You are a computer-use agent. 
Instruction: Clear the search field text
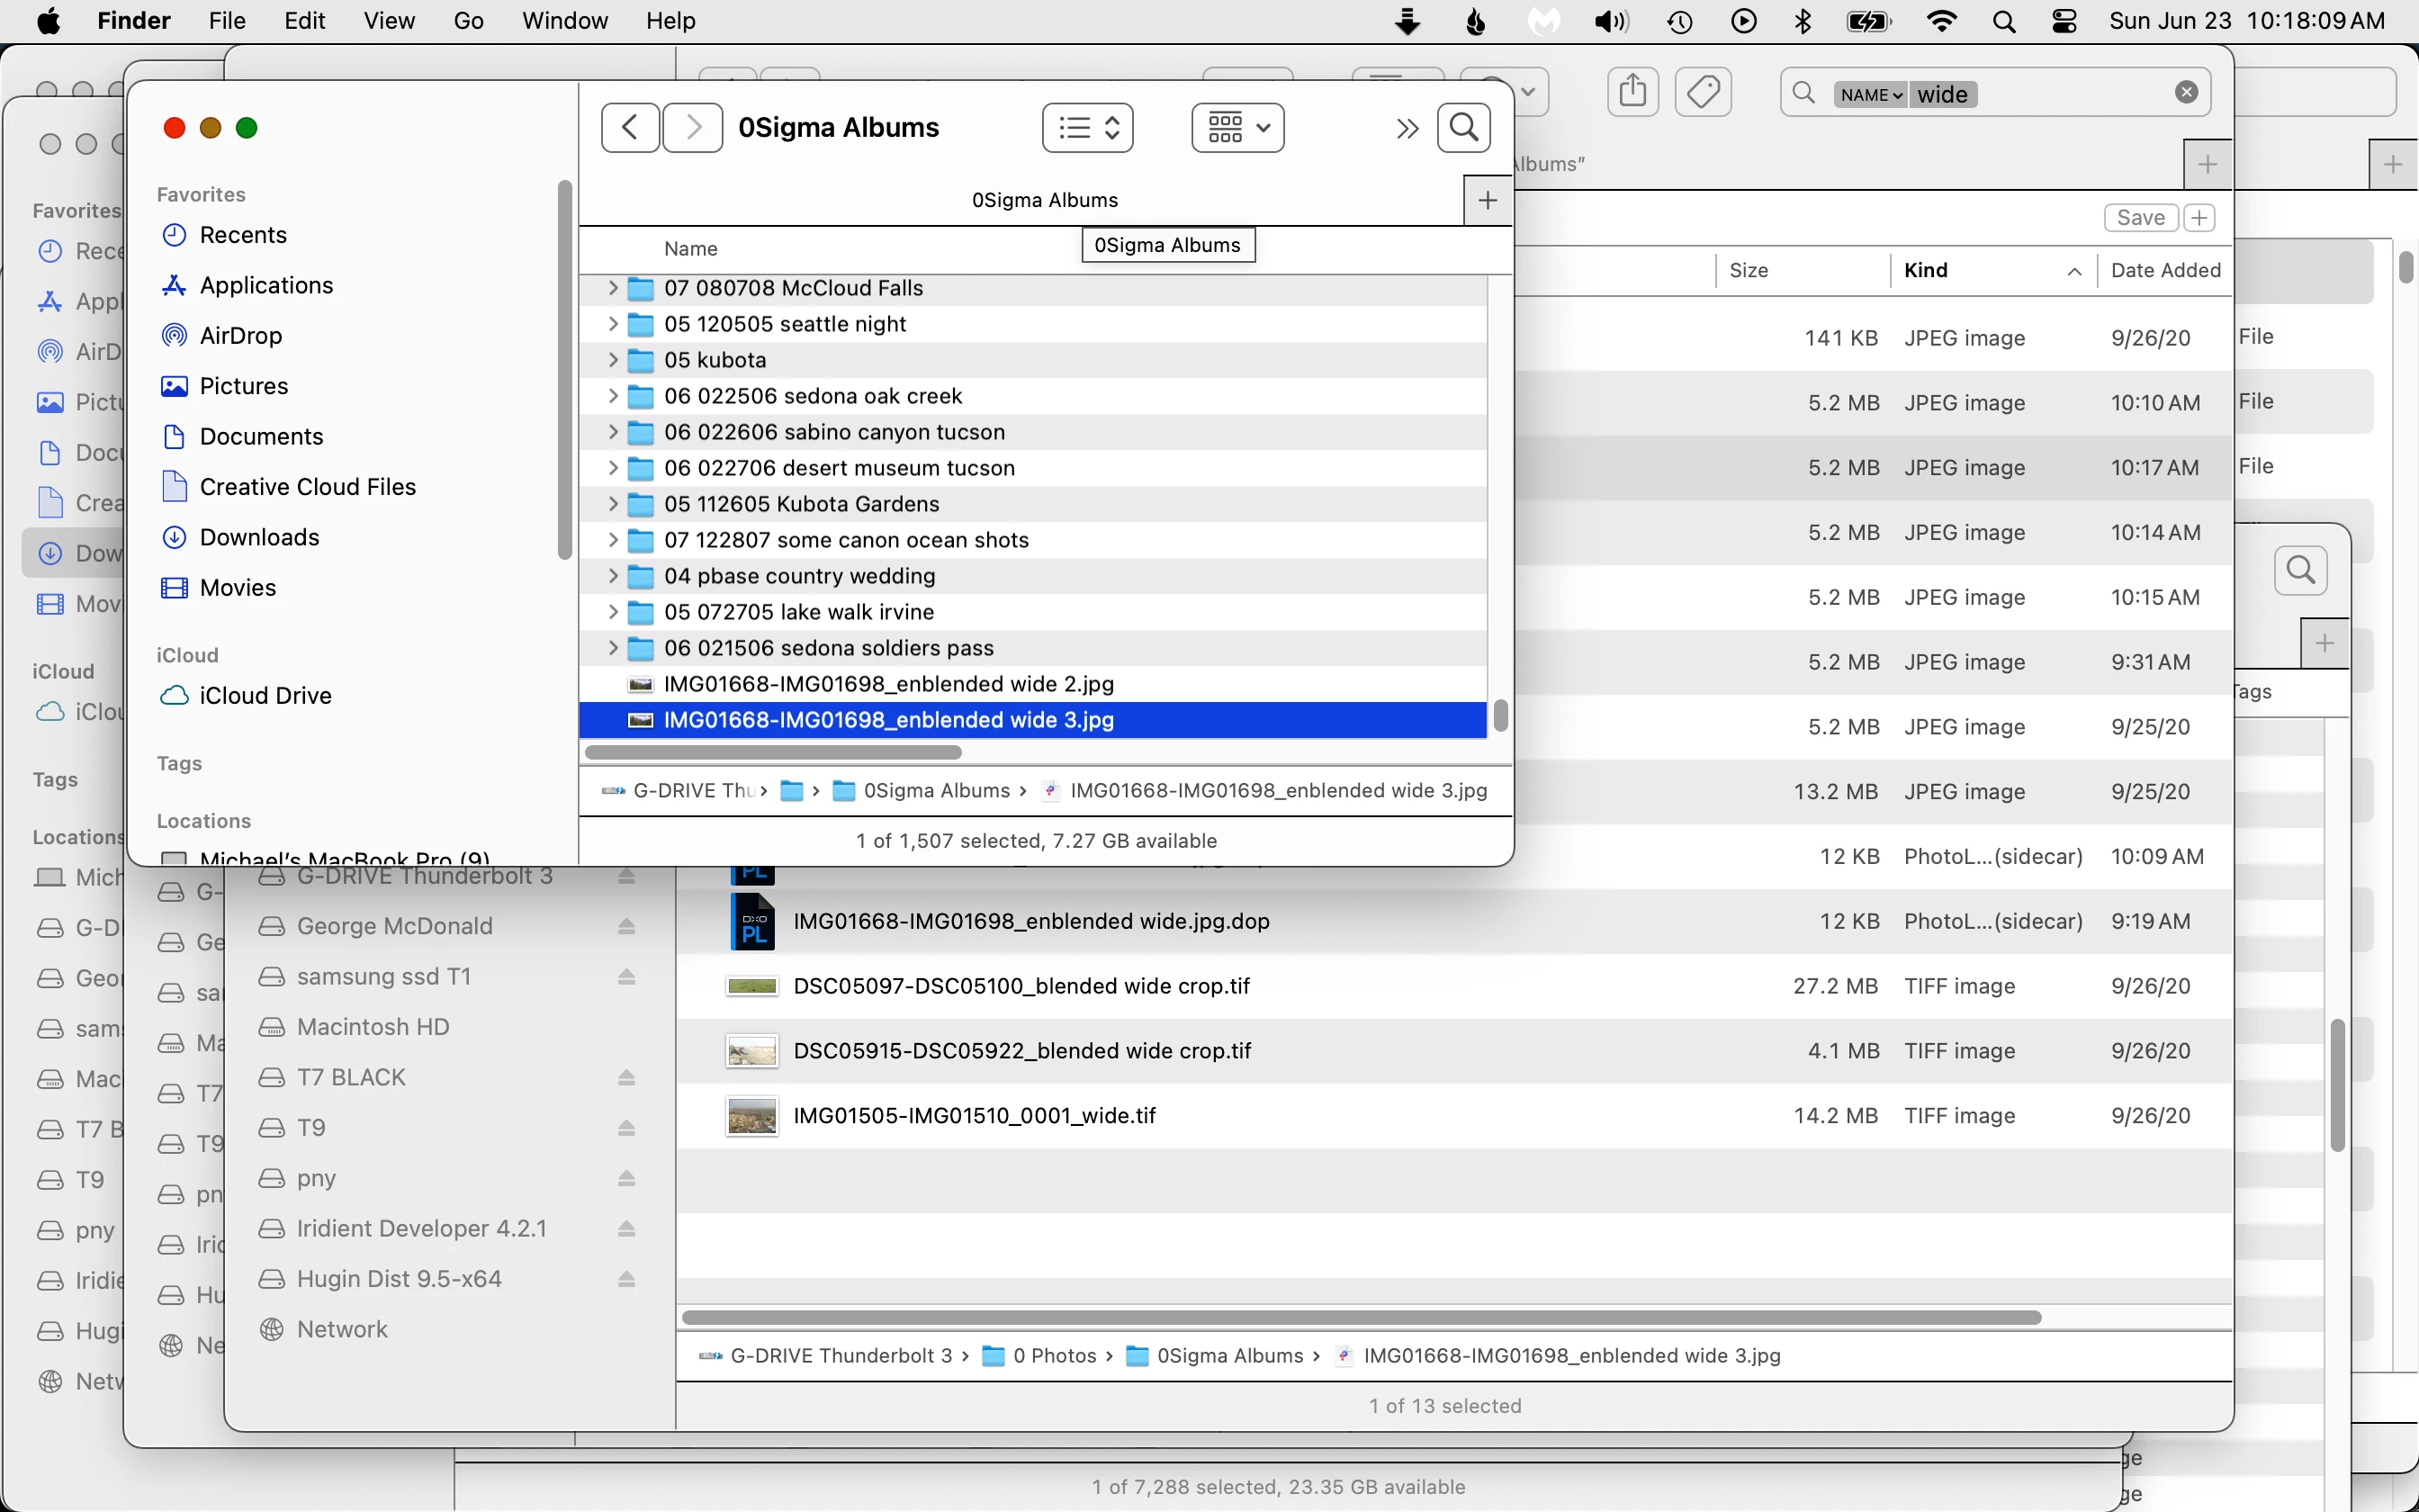pos(2186,93)
